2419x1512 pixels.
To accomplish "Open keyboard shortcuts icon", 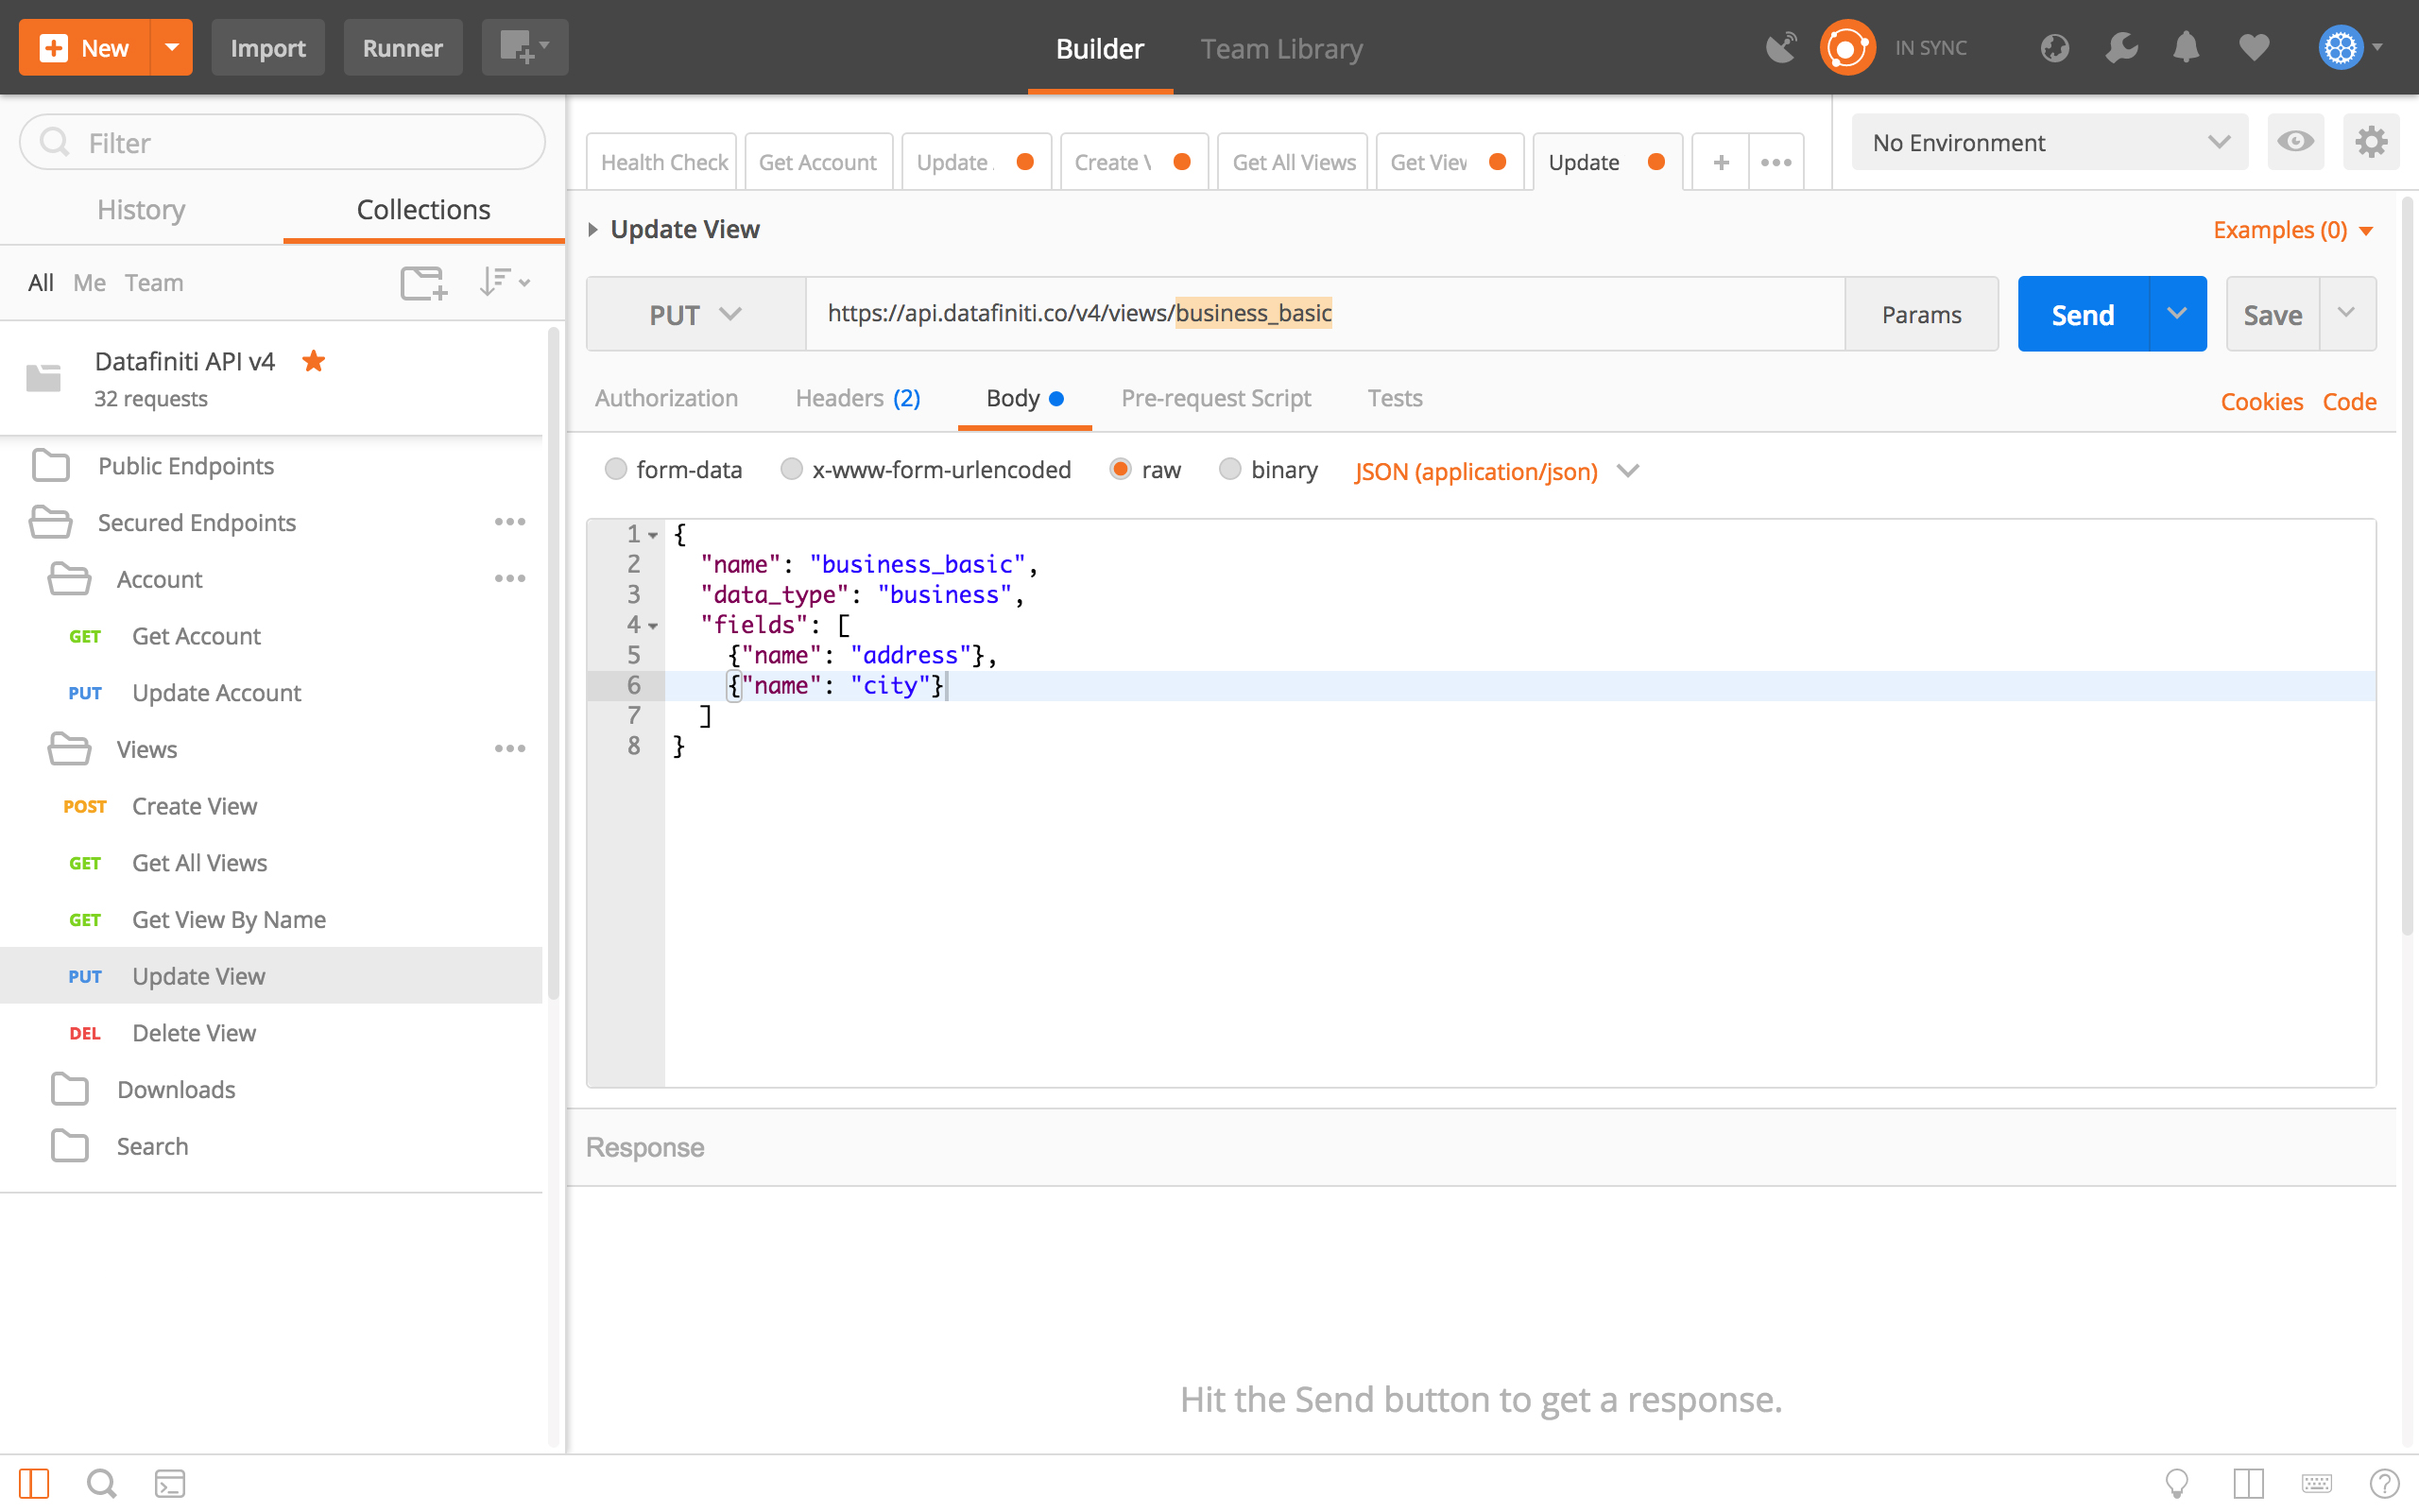I will pos(2316,1483).
